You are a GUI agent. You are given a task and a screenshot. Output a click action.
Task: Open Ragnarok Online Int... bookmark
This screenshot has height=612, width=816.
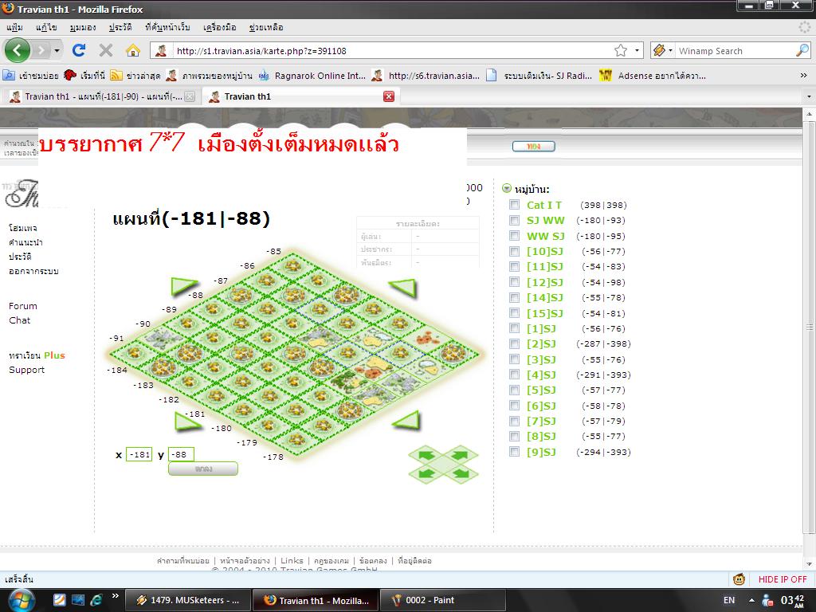pyautogui.click(x=312, y=76)
